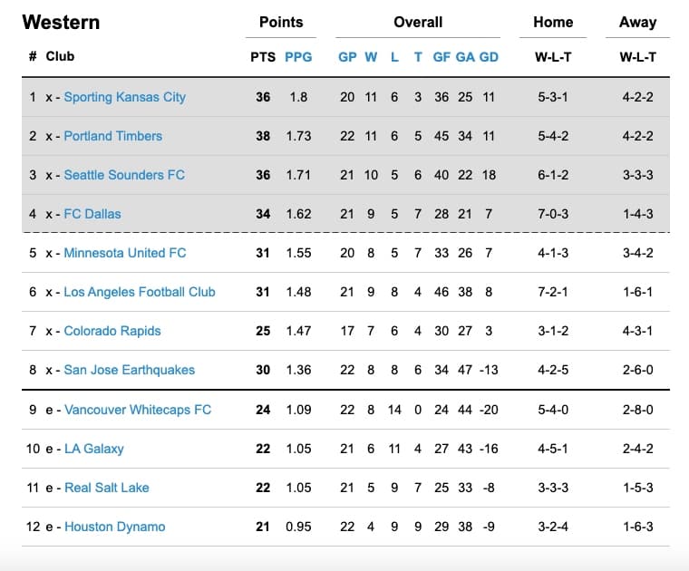Open the Sporting Kansas City club link
Screen dimensions: 689x571
tap(124, 97)
